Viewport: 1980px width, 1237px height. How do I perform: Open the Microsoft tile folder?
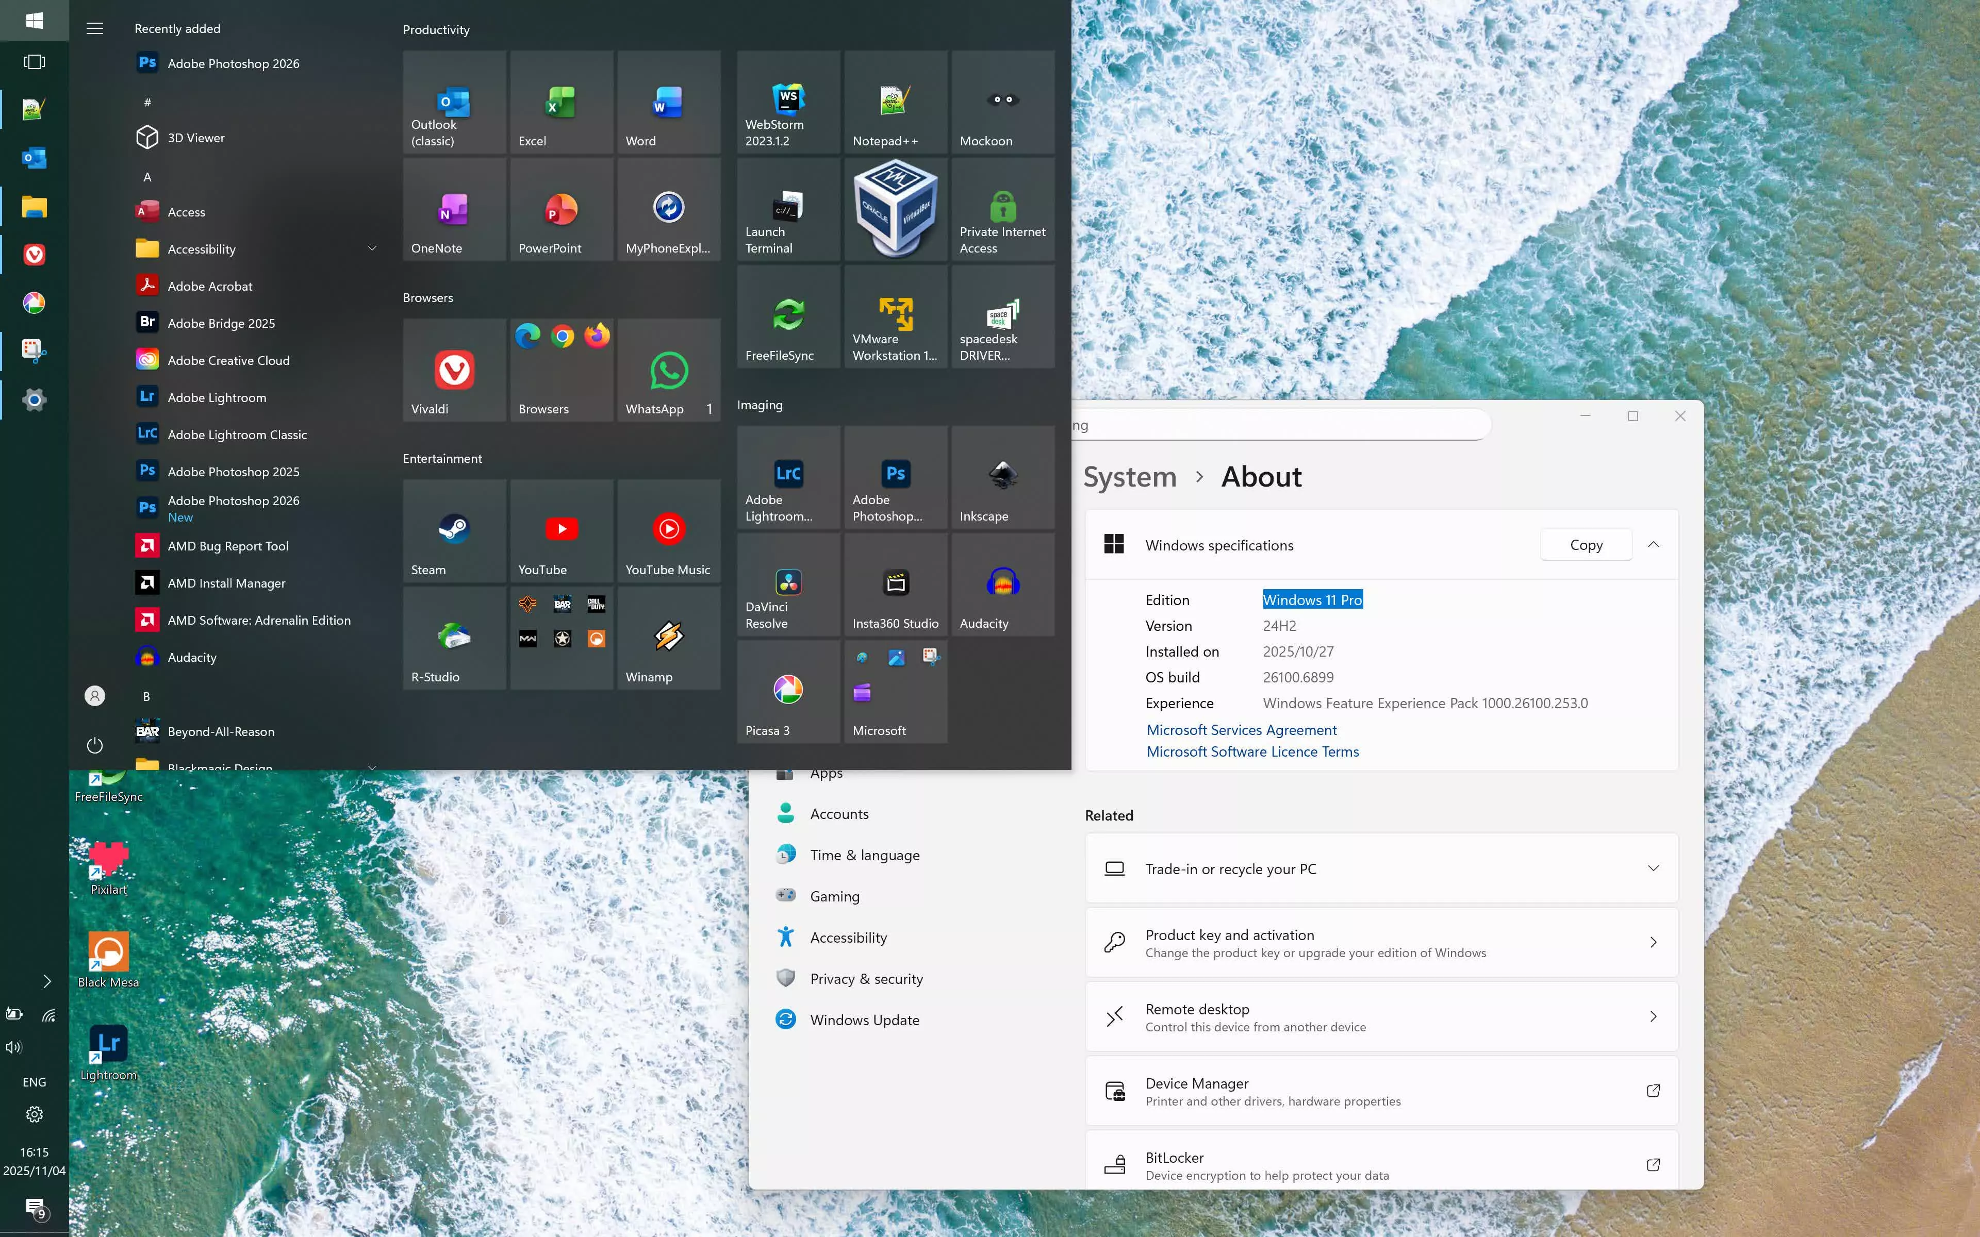[x=895, y=691]
